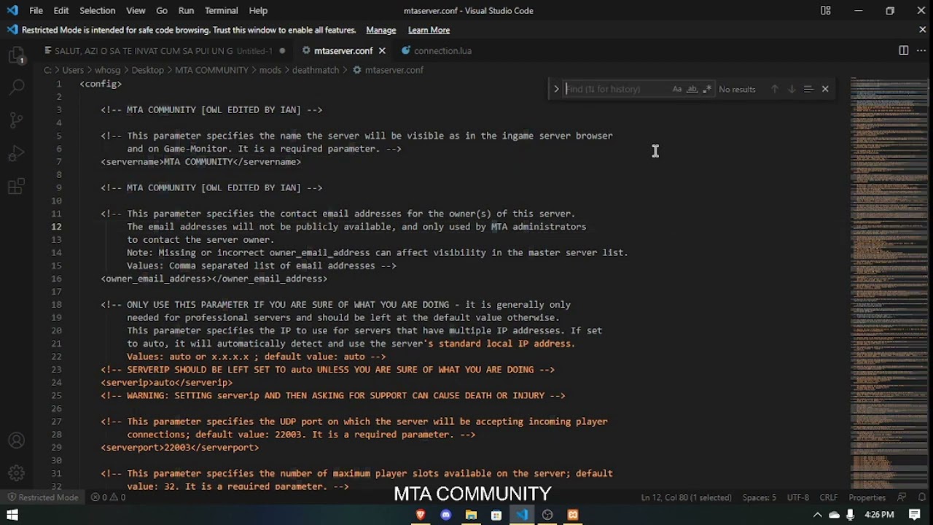The image size is (933, 525).
Task: Toggle Match Case in find widget
Action: point(677,89)
